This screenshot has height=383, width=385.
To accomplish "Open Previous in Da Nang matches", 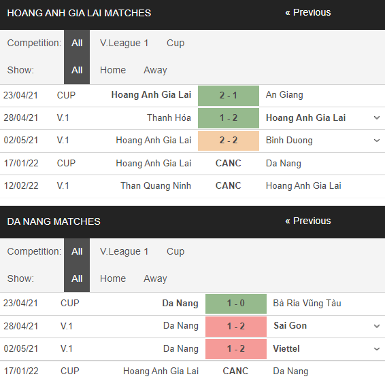I will 307,221.
